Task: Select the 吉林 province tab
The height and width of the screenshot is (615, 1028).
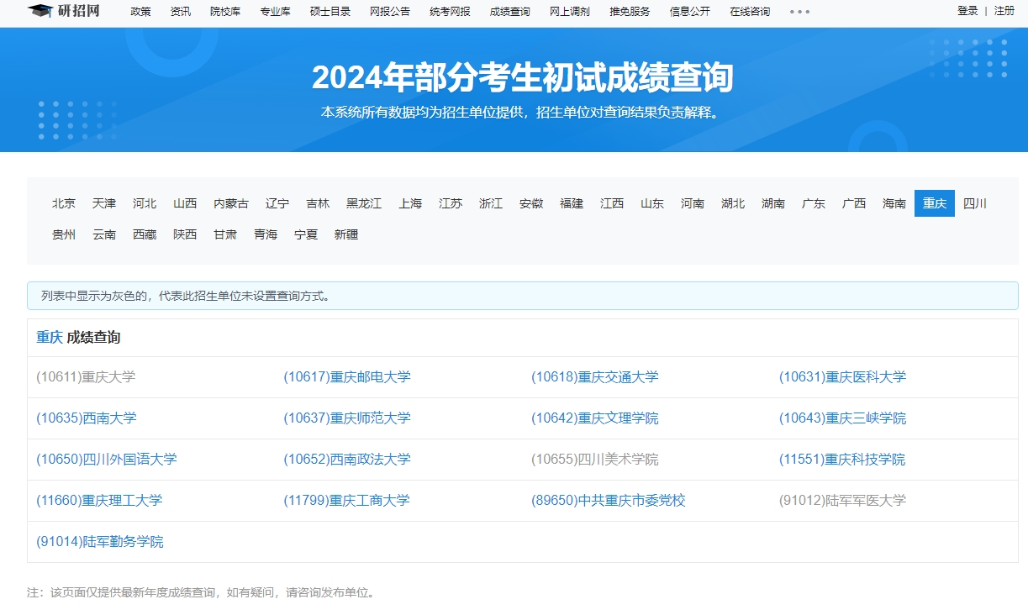Action: click(318, 203)
